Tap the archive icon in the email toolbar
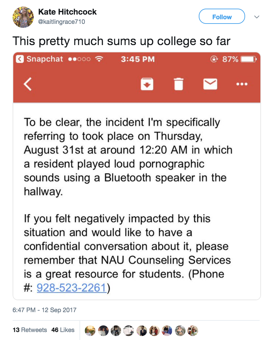The width and height of the screenshot is (265, 340). pyautogui.click(x=147, y=84)
